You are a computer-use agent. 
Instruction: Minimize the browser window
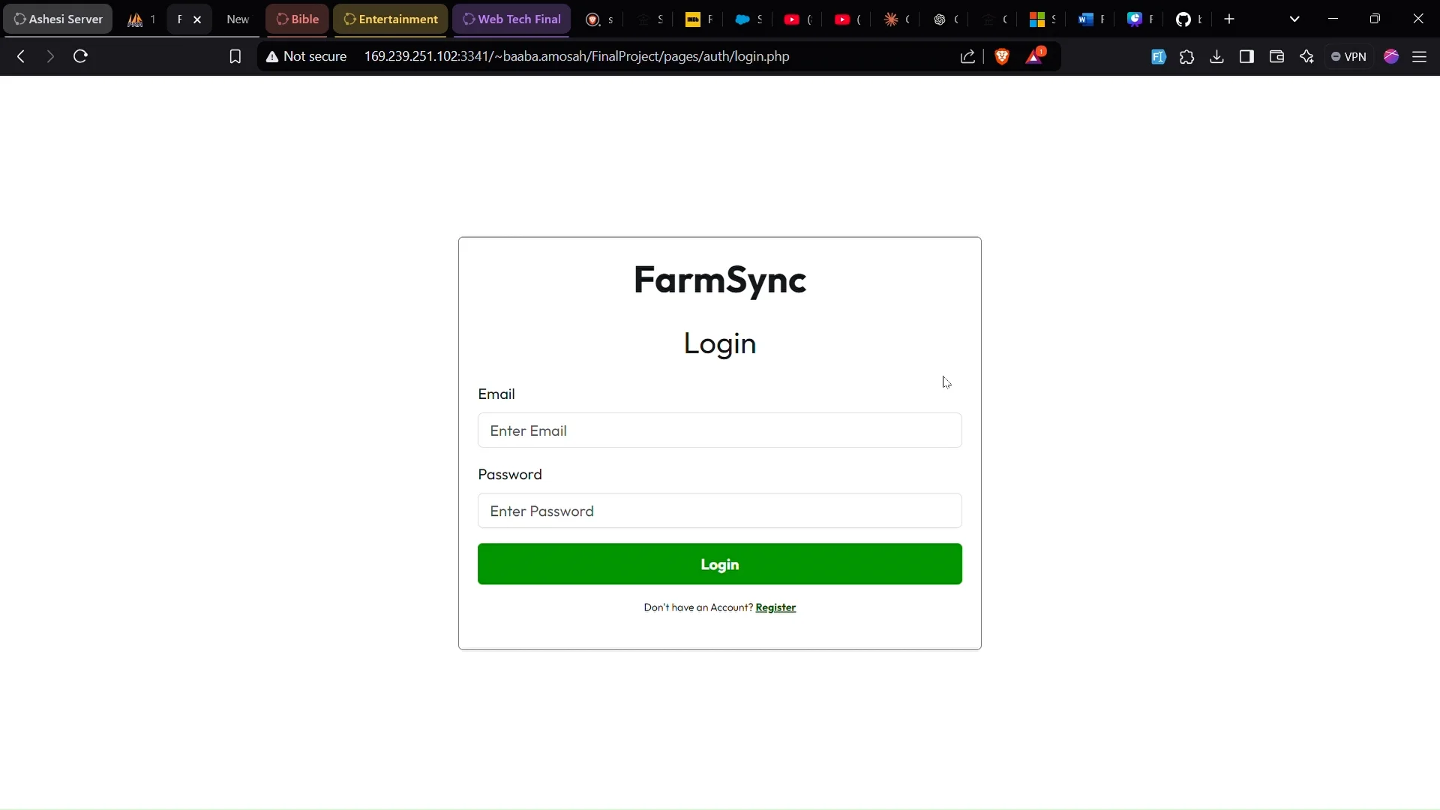(1333, 19)
